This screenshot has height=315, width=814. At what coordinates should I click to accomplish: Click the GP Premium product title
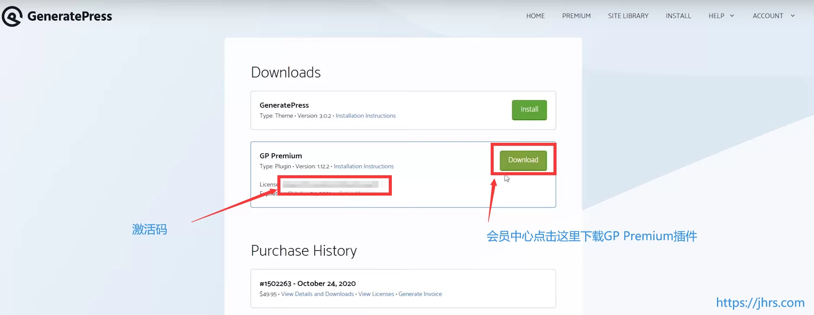(x=281, y=156)
